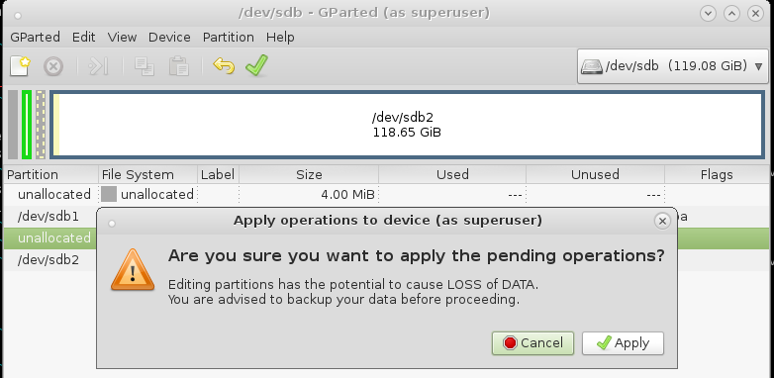The width and height of the screenshot is (774, 378).
Task: Click the Copy partition toolbar icon
Action: point(145,66)
